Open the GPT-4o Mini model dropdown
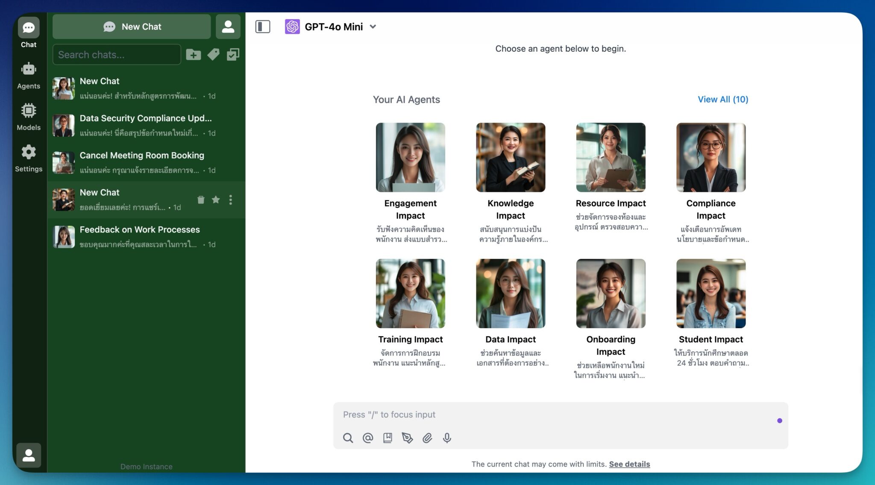The height and width of the screenshot is (485, 875). pyautogui.click(x=373, y=26)
